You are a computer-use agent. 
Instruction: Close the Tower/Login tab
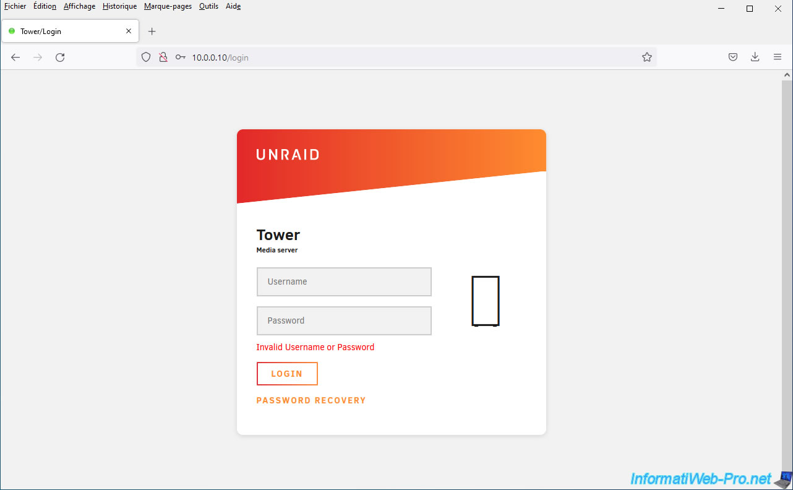click(x=129, y=31)
